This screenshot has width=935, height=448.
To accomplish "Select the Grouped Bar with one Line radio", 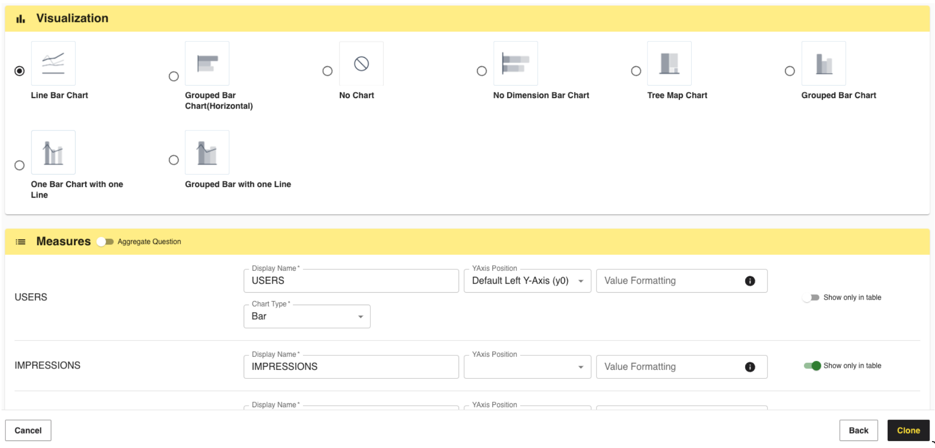I will click(x=173, y=160).
